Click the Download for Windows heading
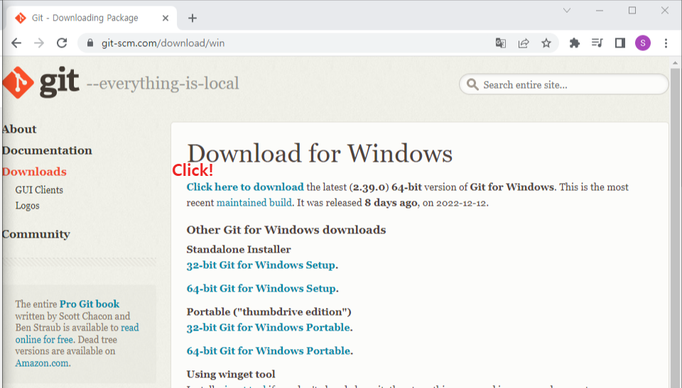This screenshot has width=682, height=388. 320,153
